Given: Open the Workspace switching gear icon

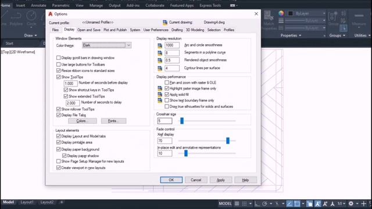Looking at the screenshot, I should tap(351, 204).
